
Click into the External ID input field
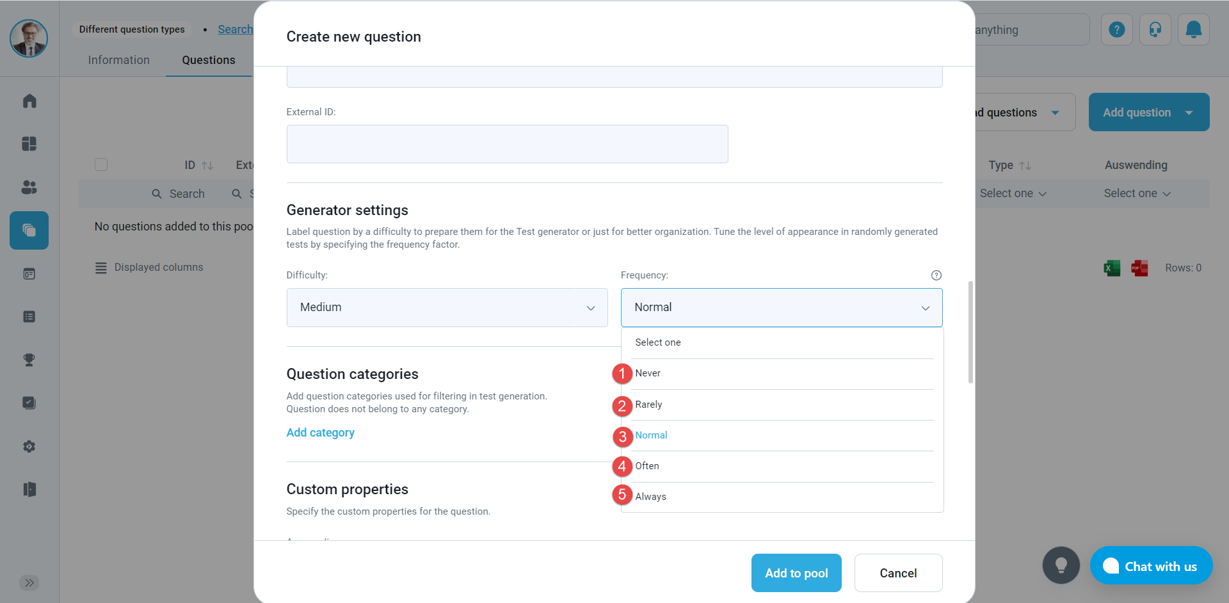coord(507,144)
